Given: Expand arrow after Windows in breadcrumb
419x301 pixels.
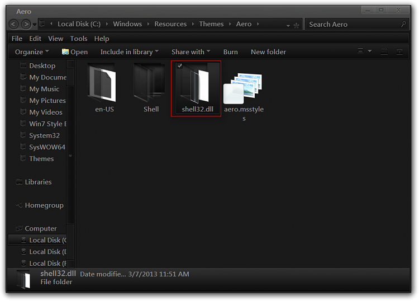Looking at the screenshot, I should 148,24.
